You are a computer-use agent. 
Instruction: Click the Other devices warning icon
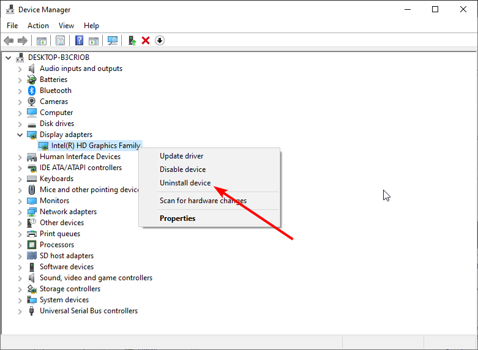pos(32,223)
